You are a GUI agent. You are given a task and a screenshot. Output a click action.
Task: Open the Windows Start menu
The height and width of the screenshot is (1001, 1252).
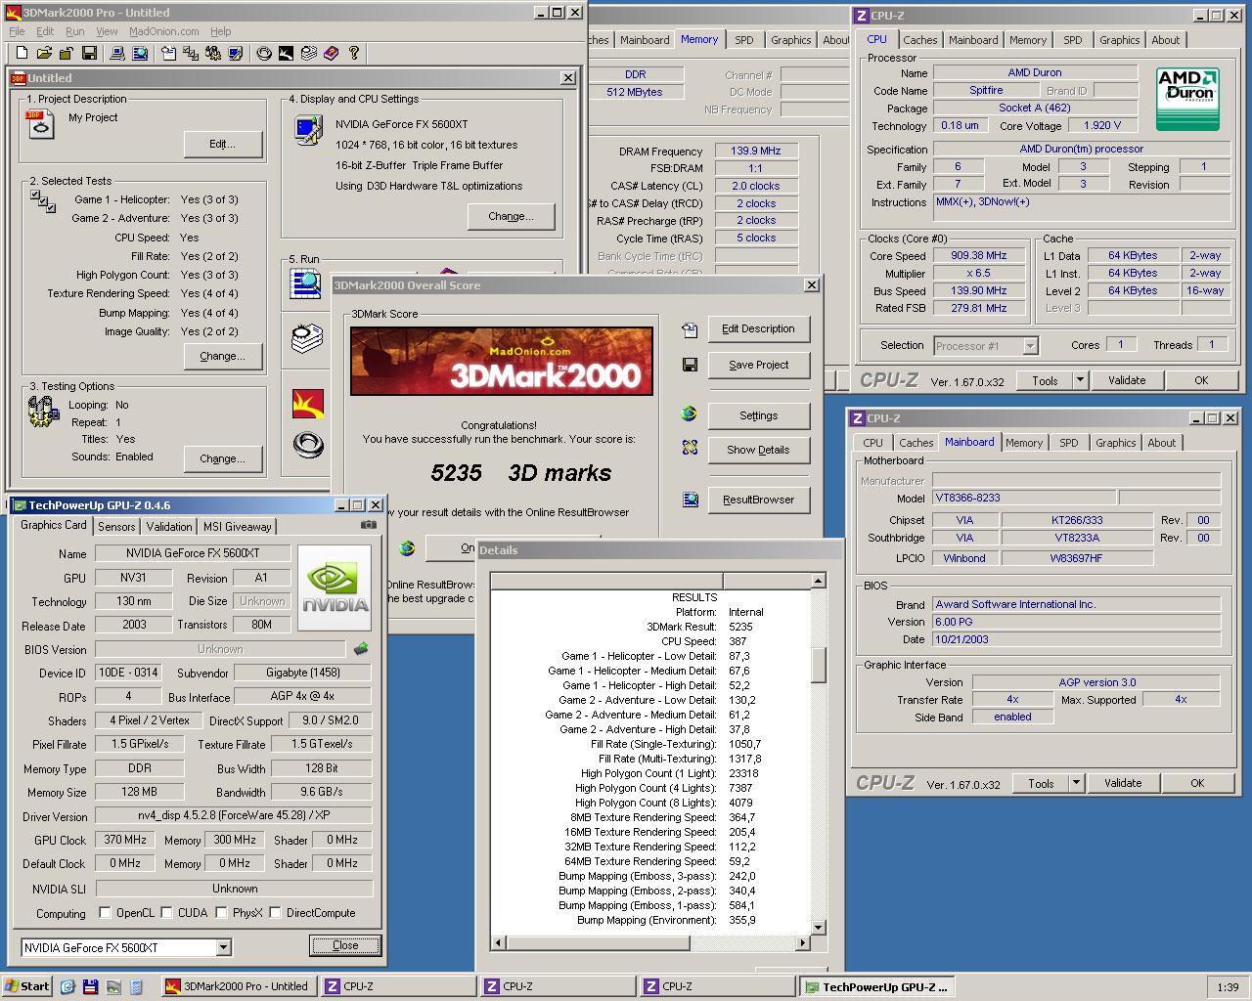pos(27,986)
